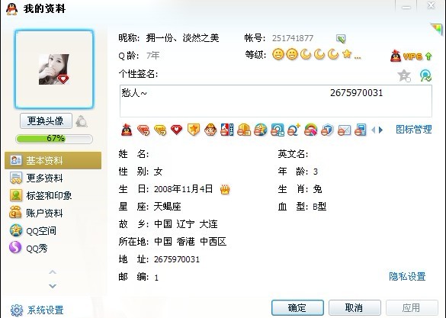Click the VIP6 upgrade badge
Viewport: 446px width, 318px height.
pos(411,56)
